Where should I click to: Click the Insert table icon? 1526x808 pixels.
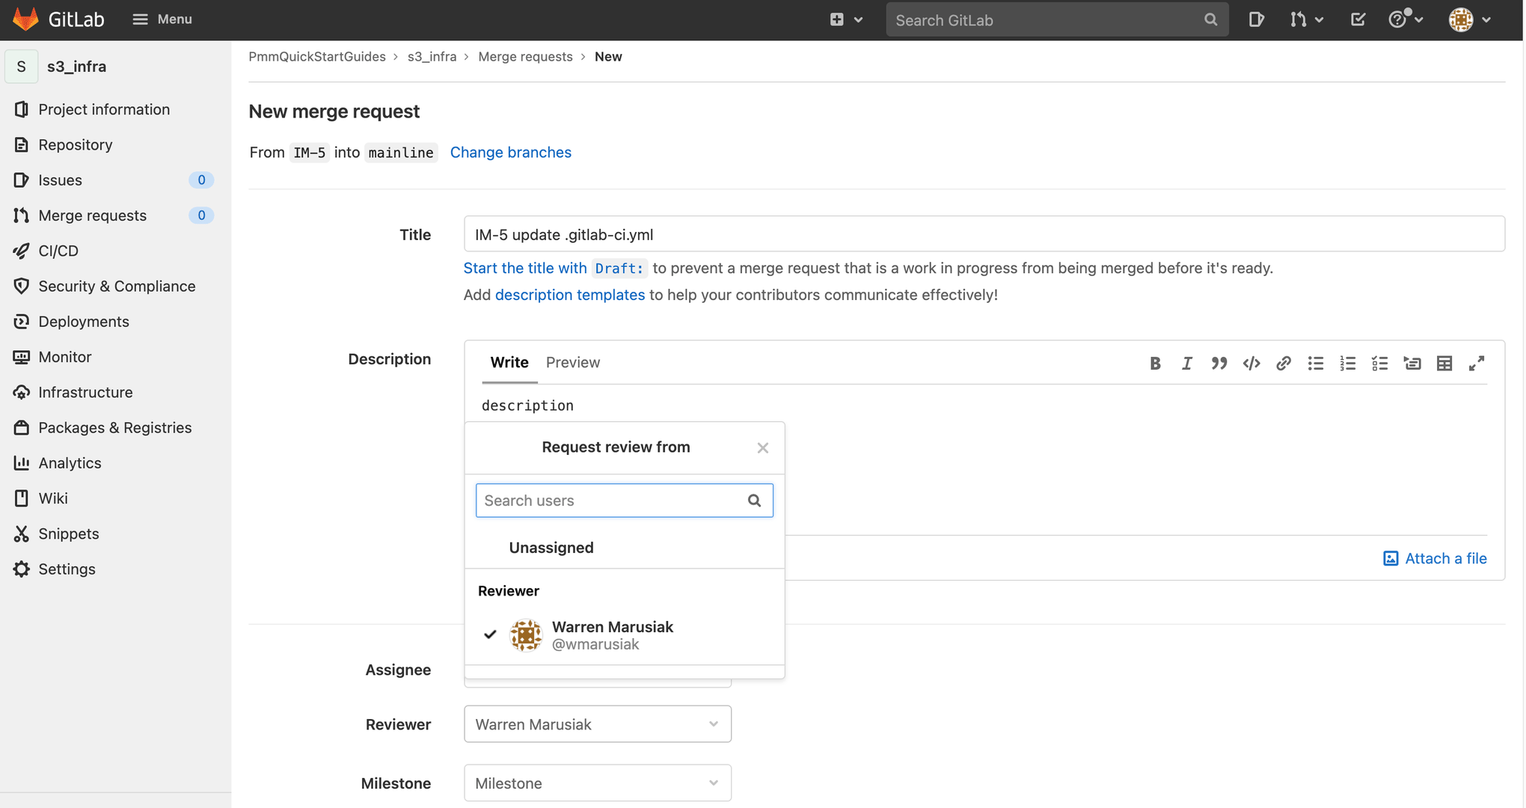1445,361
